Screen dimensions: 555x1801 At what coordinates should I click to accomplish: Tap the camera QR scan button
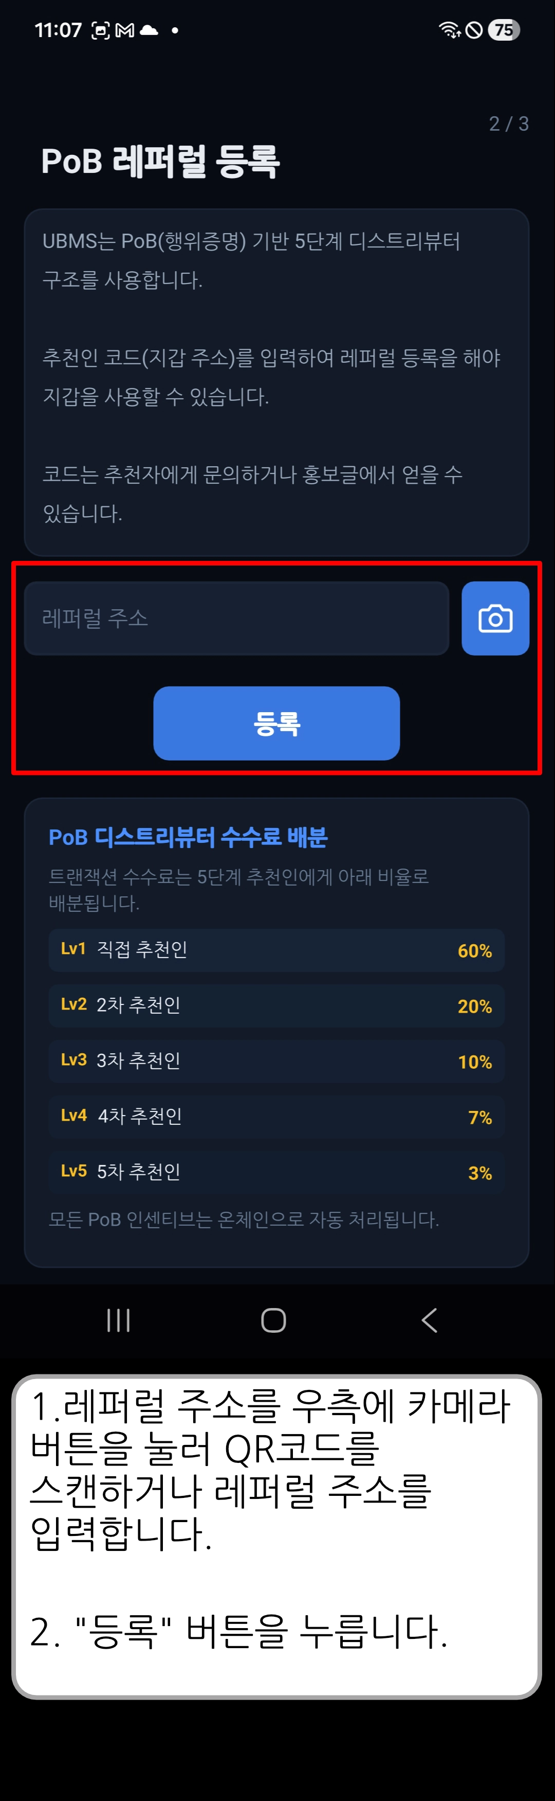click(495, 618)
